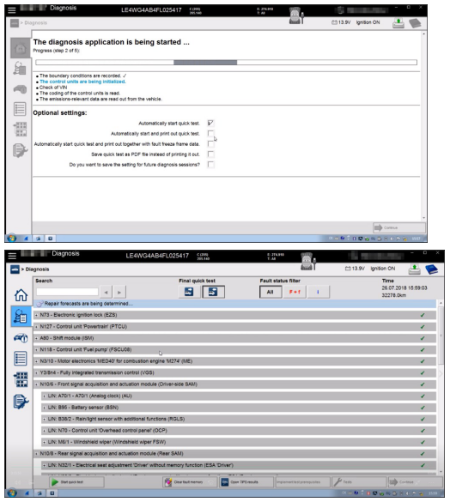Expand LIN B95 Battery sensor entry
The image size is (450, 502).
(45, 408)
